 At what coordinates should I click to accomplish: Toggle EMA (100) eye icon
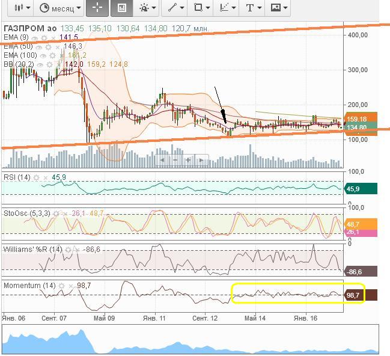pos(43,56)
